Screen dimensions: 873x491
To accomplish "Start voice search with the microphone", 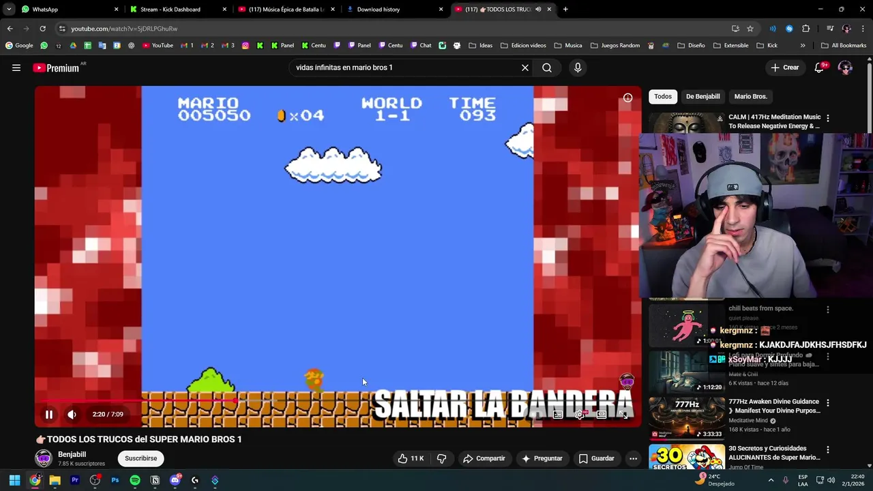I will 578,68.
